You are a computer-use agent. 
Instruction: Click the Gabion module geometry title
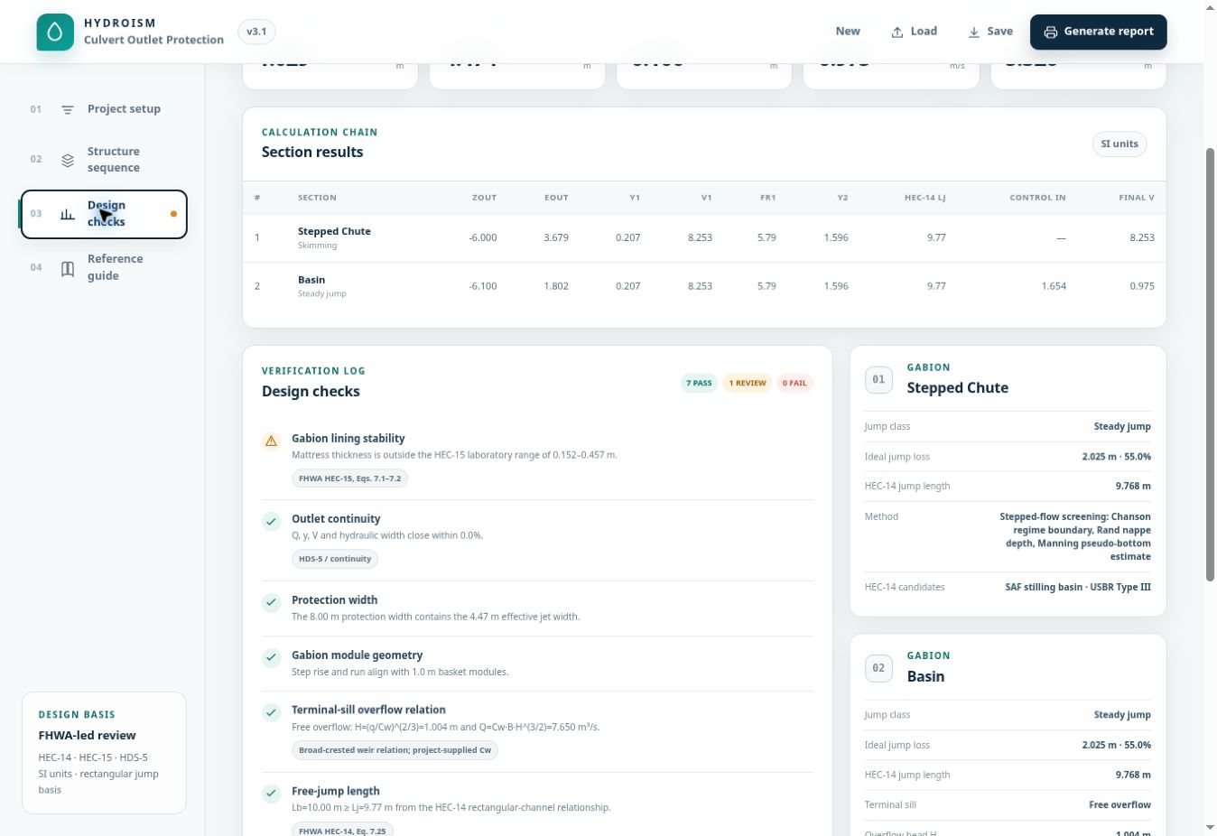coord(357,655)
